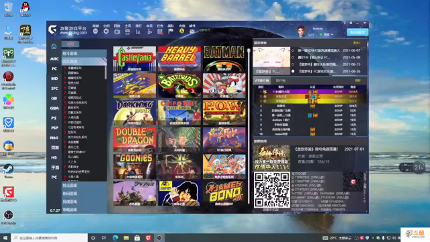Click the help question mark icon

pos(345,24)
